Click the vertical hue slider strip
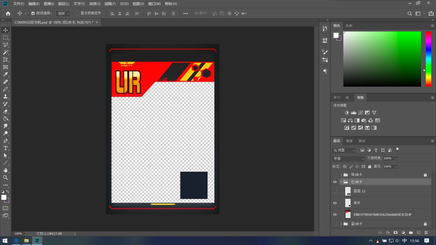 (x=428, y=59)
